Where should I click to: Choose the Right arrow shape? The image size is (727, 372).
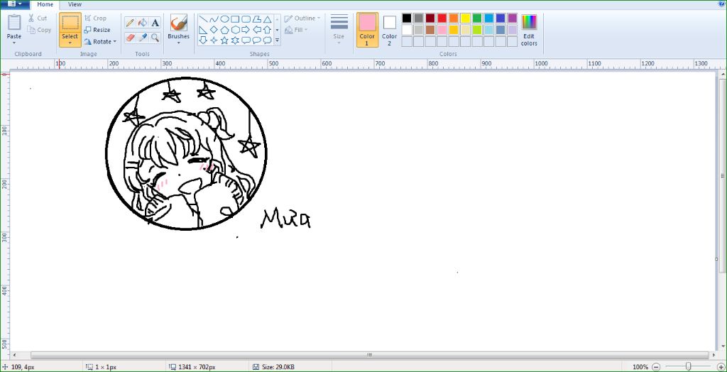point(246,30)
